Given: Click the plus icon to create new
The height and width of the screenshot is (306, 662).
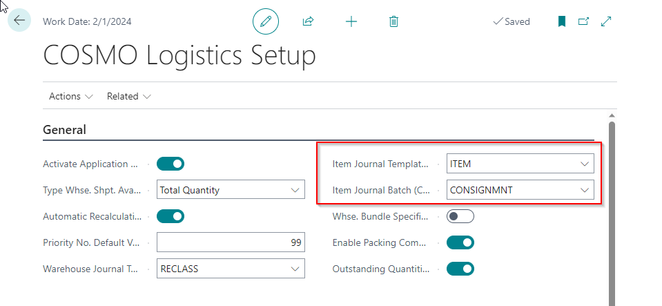Looking at the screenshot, I should (x=351, y=21).
